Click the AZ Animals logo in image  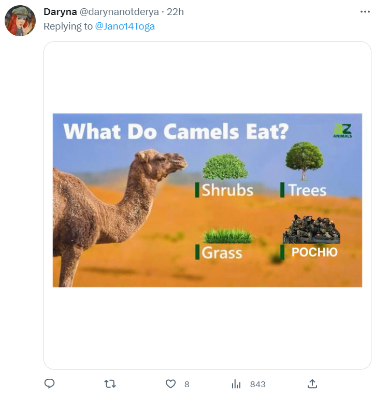[342, 131]
